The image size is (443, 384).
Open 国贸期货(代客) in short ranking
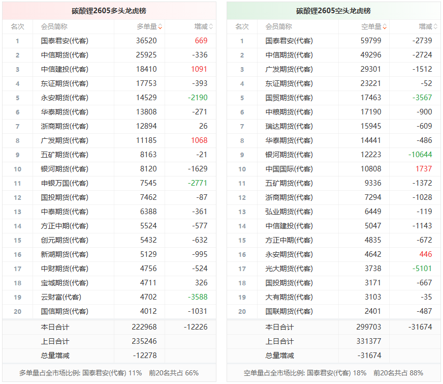click(x=289, y=98)
